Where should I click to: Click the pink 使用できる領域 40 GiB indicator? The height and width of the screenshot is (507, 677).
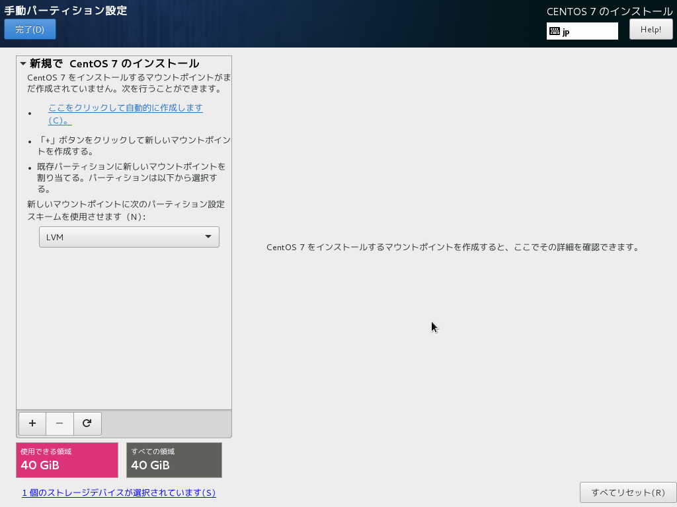point(66,460)
